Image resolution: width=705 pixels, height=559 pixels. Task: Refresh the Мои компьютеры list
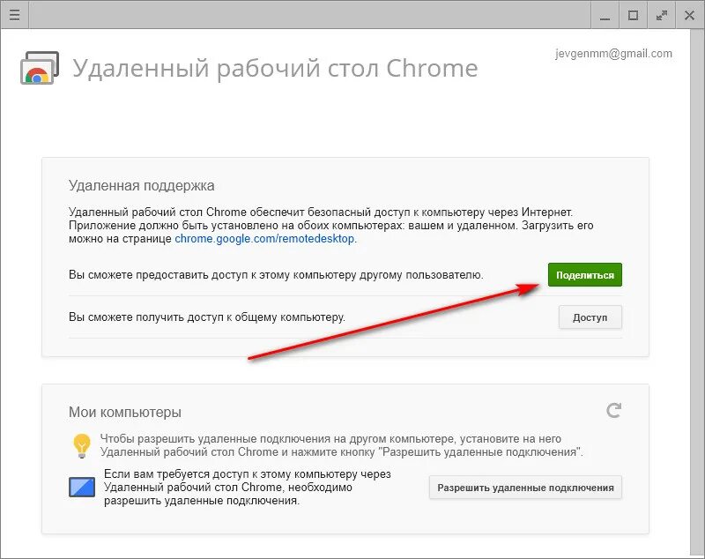[613, 410]
